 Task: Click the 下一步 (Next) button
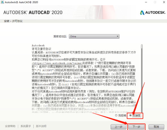point(136,127)
